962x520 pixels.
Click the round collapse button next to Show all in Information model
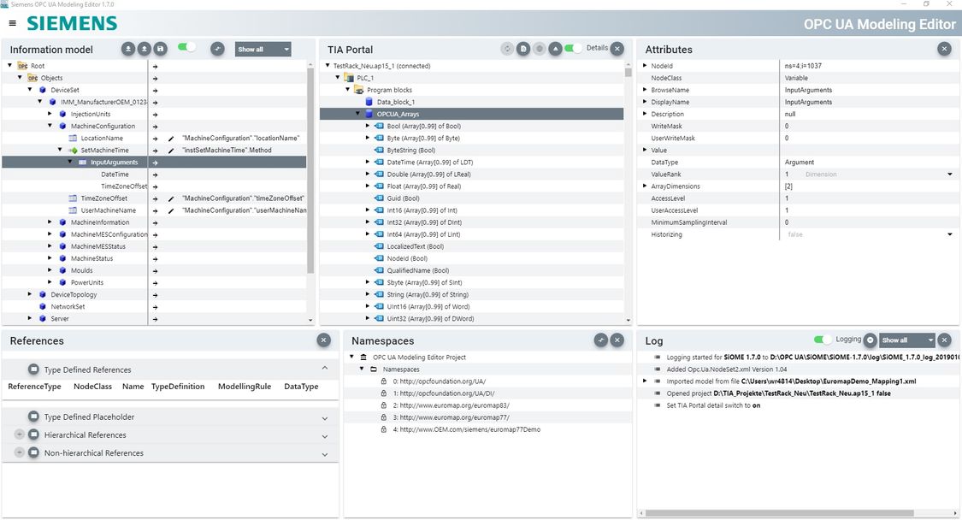tap(217, 49)
